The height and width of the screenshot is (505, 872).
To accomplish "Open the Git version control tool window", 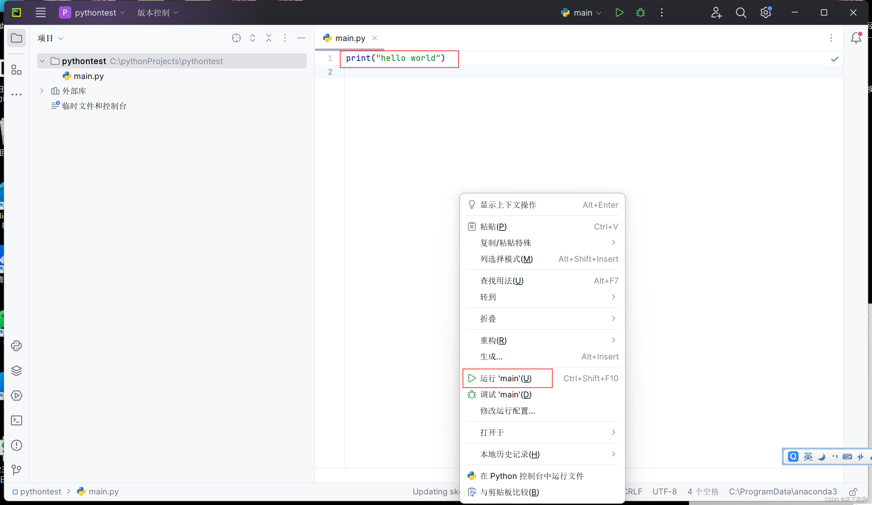I will [x=16, y=470].
